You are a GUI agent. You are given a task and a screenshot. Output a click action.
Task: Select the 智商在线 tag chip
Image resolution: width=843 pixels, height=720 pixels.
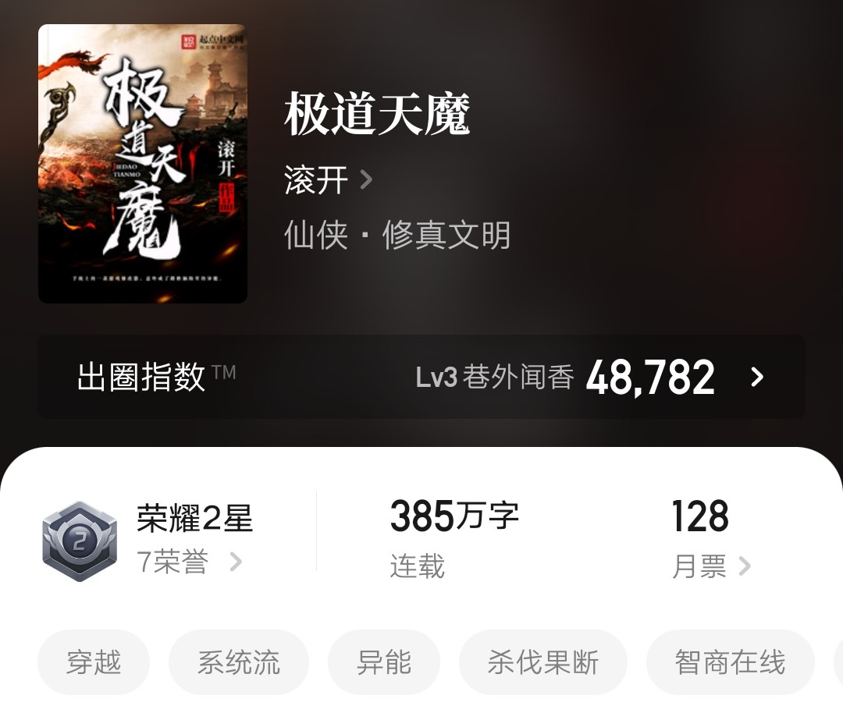tap(730, 662)
